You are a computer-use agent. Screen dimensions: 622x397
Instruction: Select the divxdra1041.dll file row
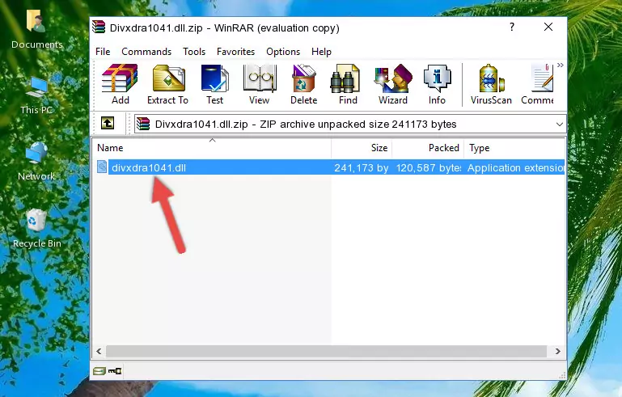pos(329,167)
